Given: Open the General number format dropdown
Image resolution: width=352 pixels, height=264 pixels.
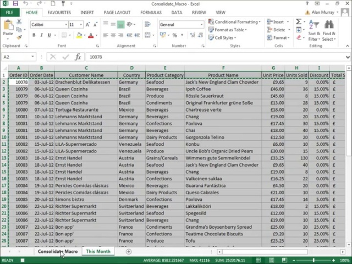Looking at the screenshot, I should [202, 24].
